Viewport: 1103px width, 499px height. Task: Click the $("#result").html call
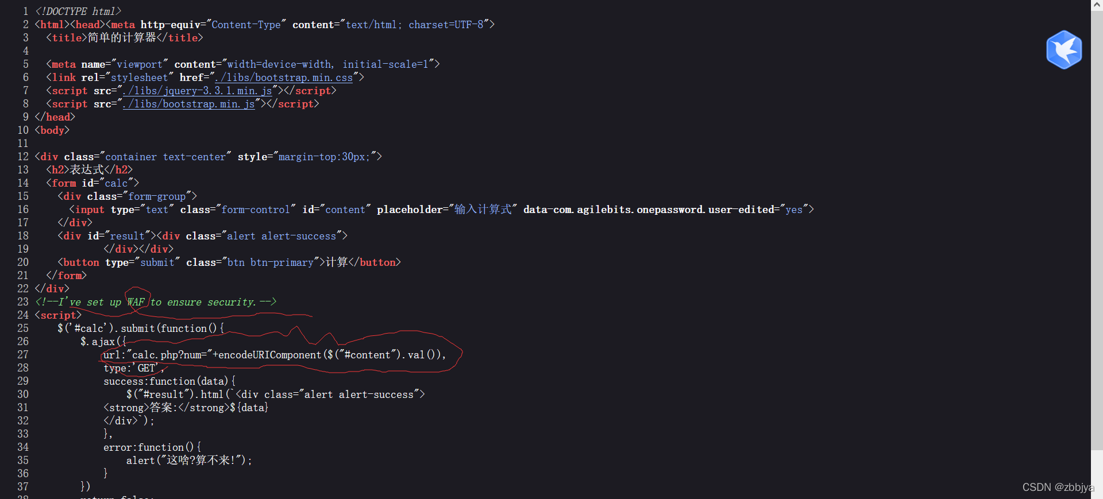click(x=175, y=394)
